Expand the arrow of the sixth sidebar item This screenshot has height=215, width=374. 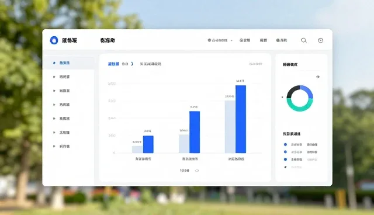(x=54, y=132)
